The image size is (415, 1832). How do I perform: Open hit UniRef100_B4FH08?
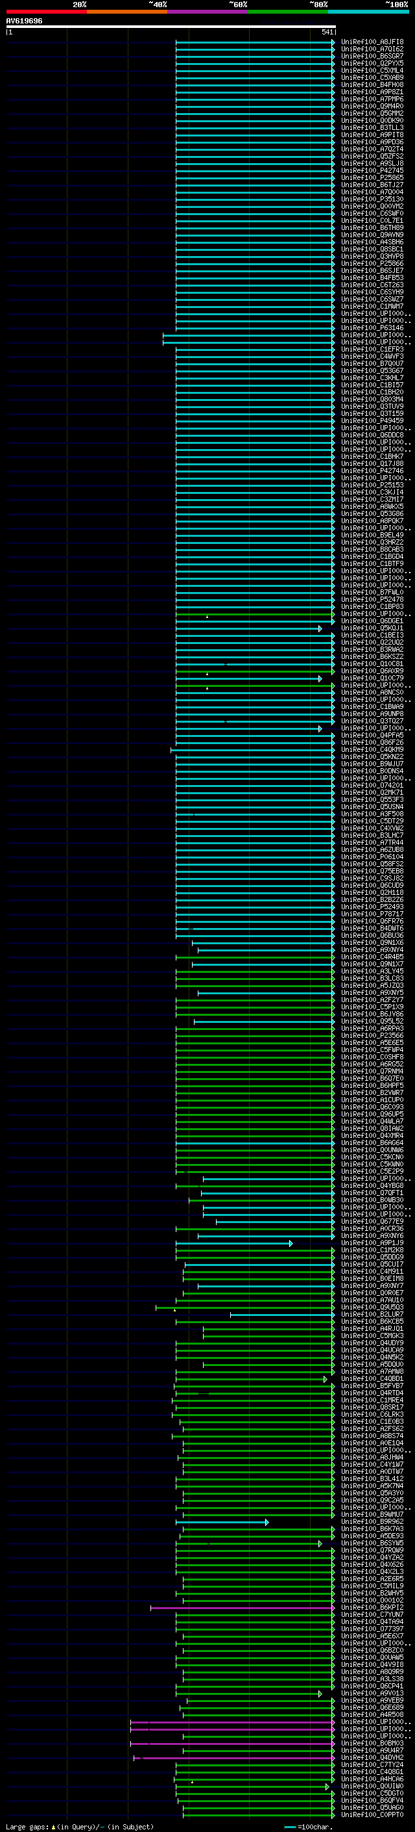[x=372, y=84]
